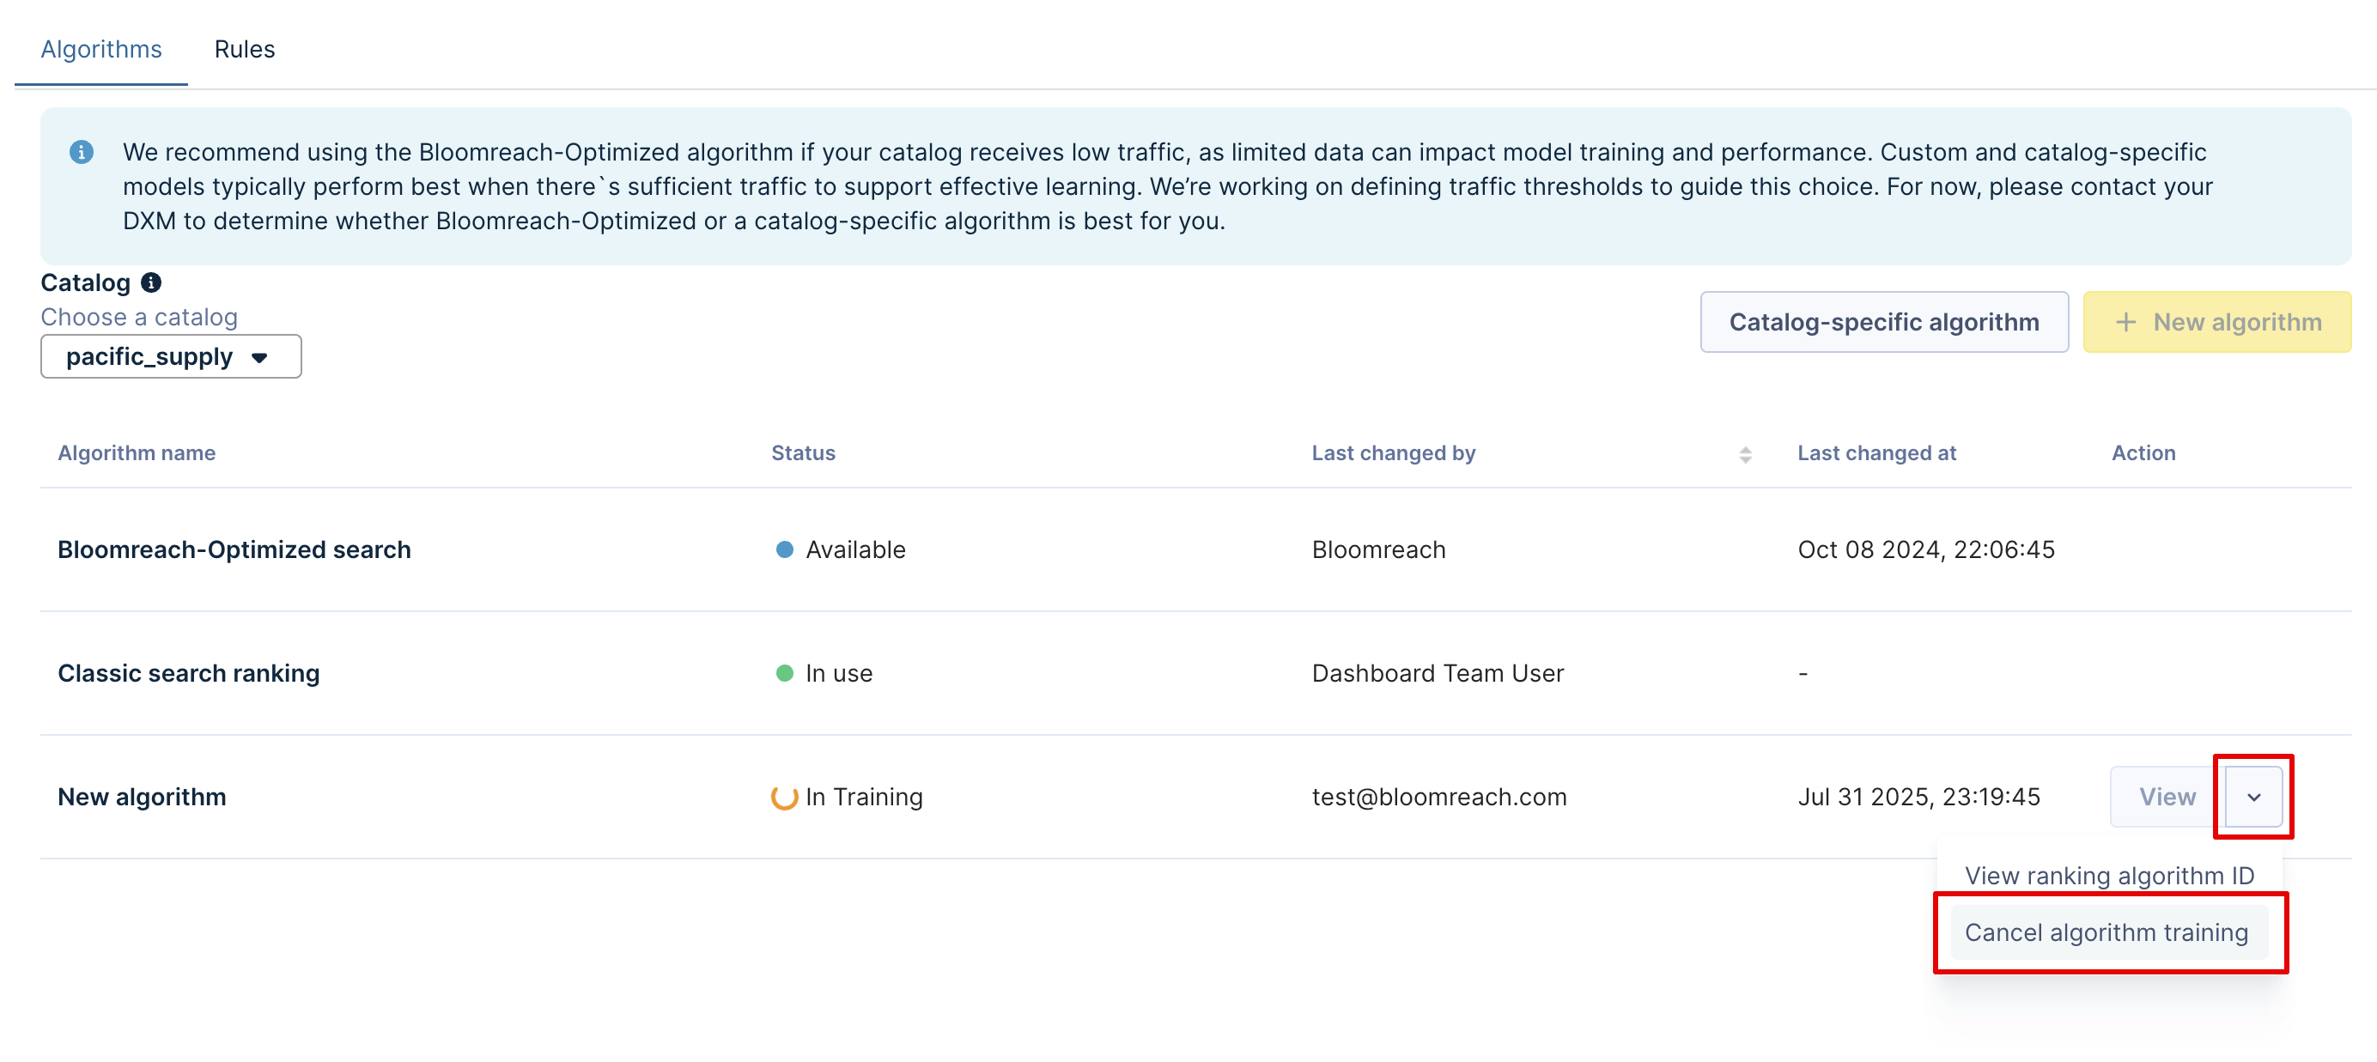The image size is (2377, 1062).
Task: Click the test@bloomreach.com cell
Action: click(x=1438, y=796)
